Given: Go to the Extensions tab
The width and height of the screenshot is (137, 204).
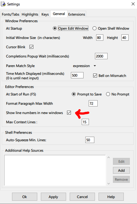Looking at the screenshot, I should 77,14.
